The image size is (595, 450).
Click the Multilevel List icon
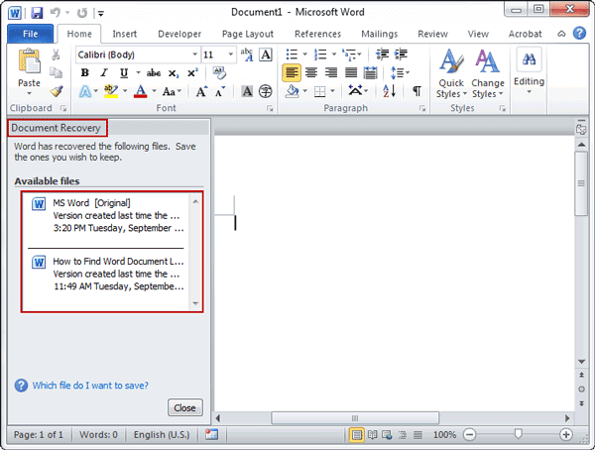coord(349,55)
